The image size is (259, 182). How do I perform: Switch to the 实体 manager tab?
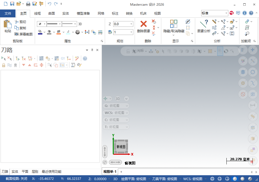(x=15, y=172)
